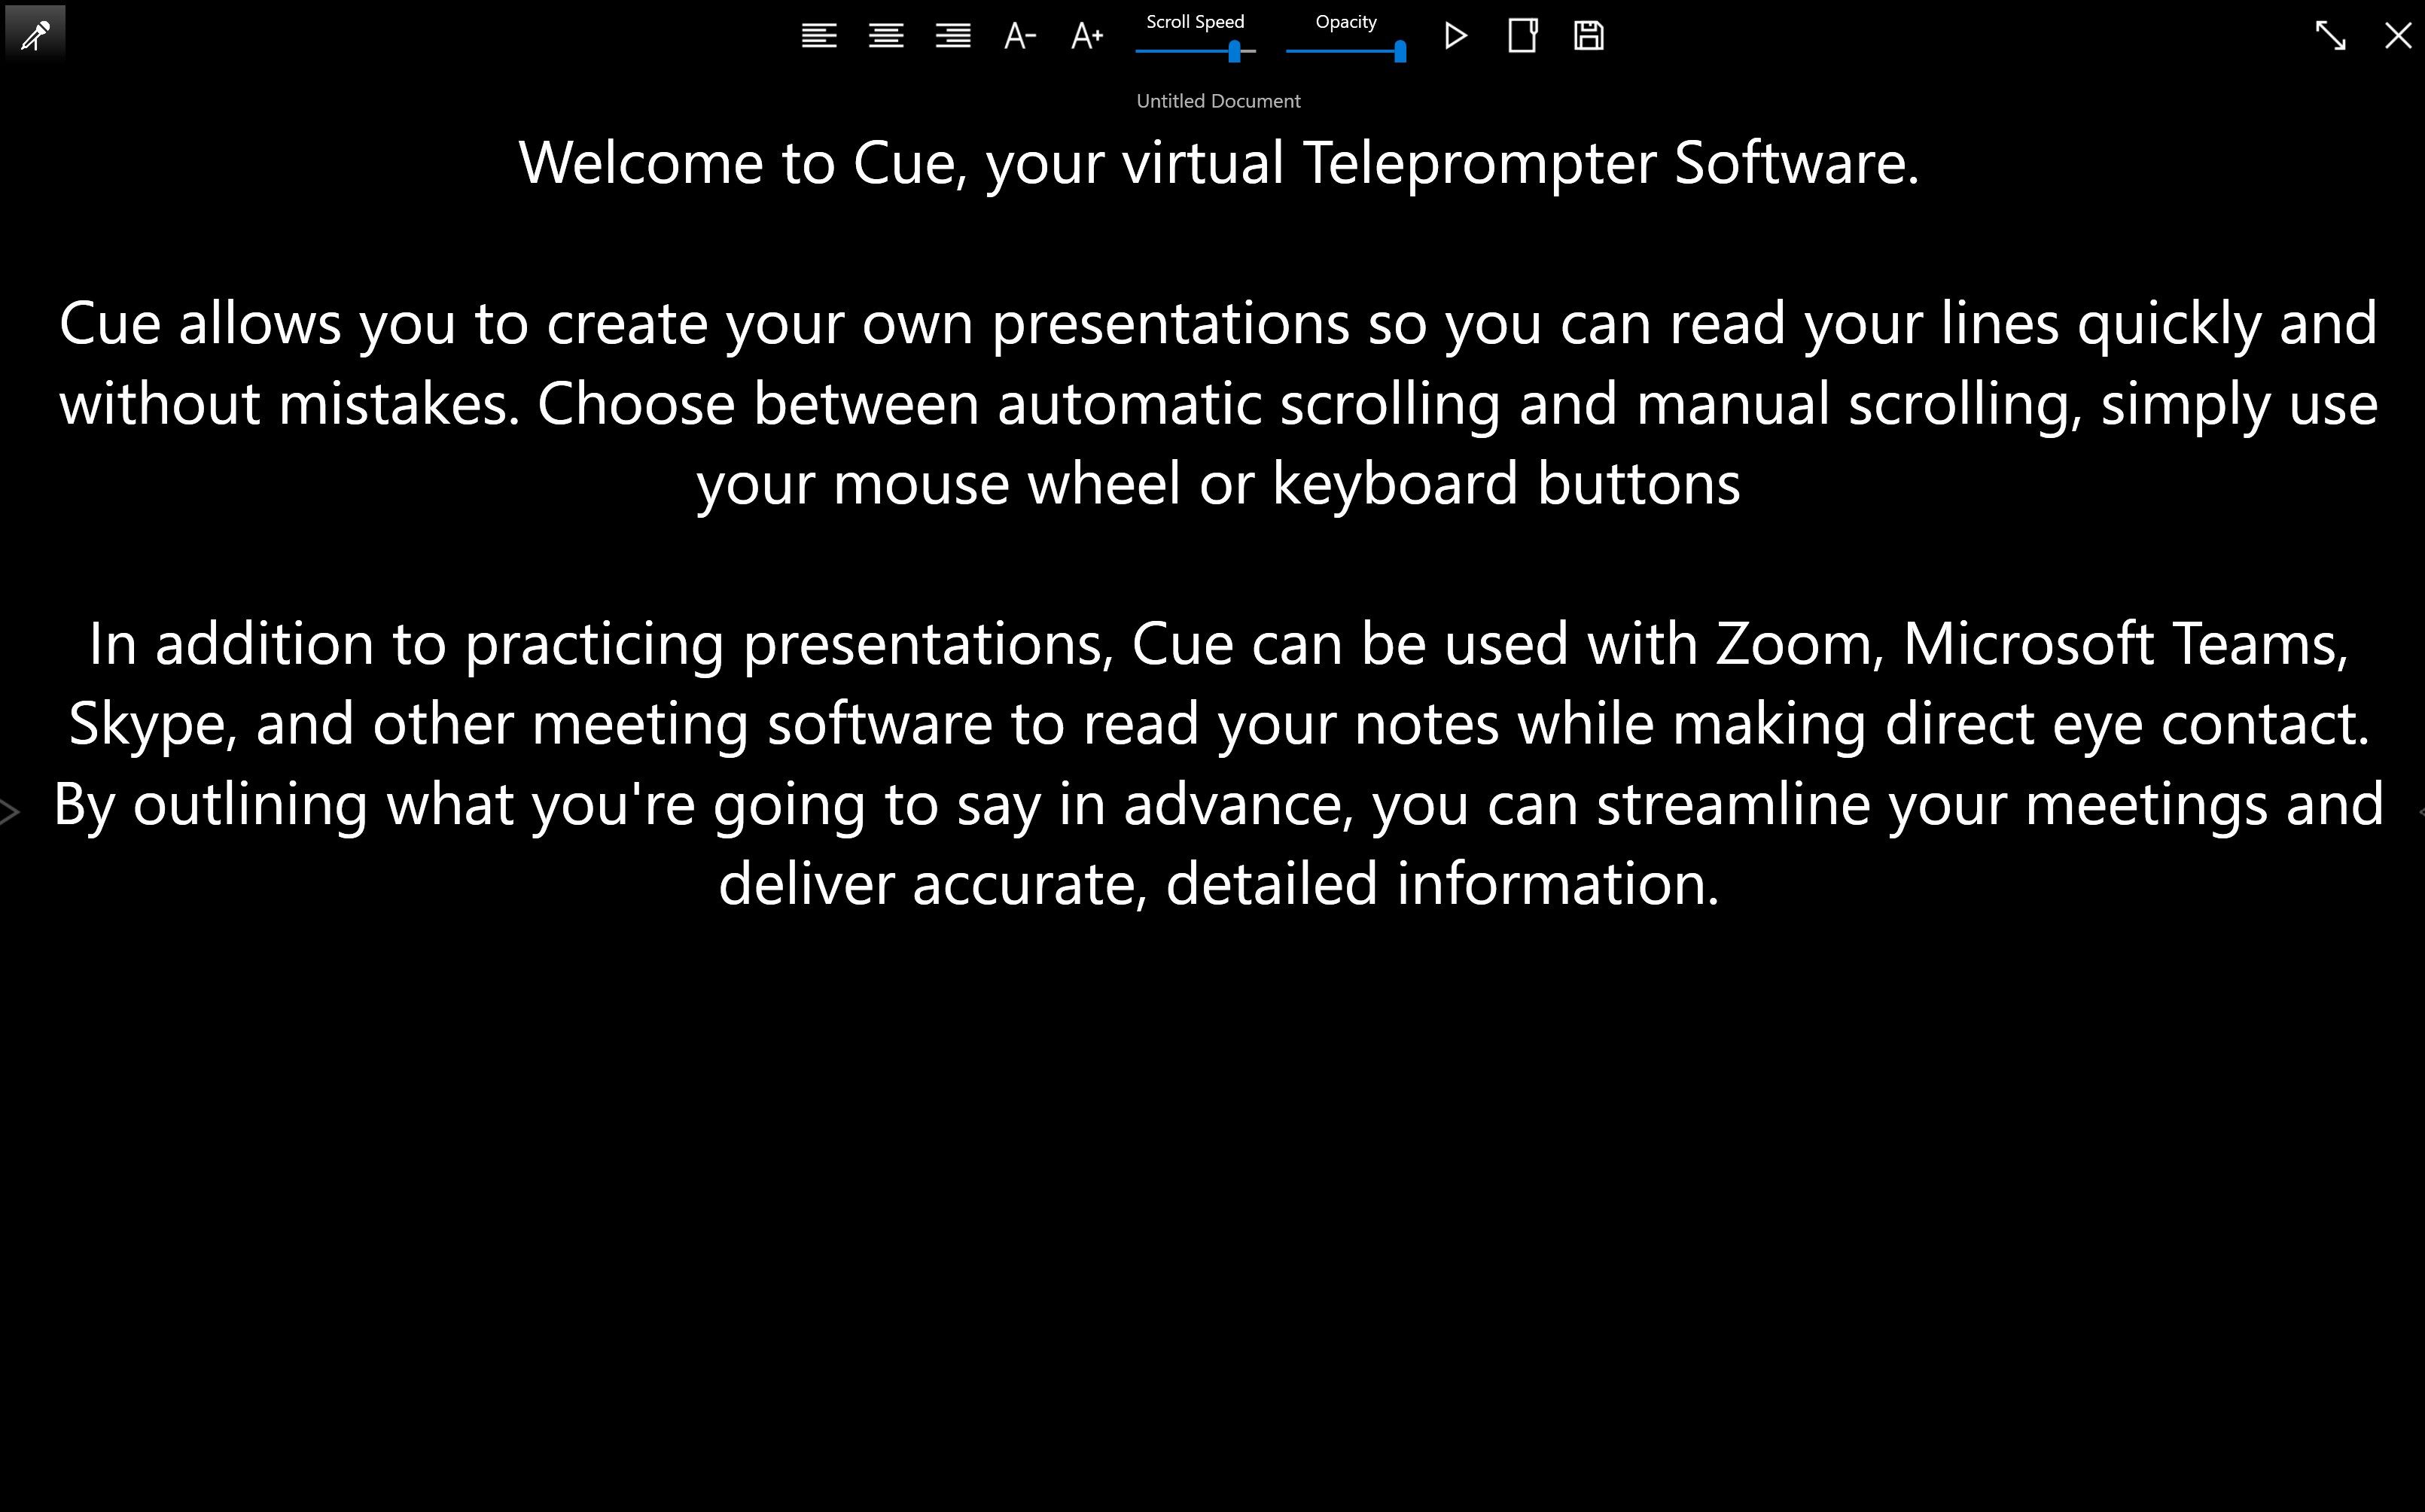Screen dimensions: 2425x1512
Task: Click the play button to start scrolling
Action: coord(1456,35)
